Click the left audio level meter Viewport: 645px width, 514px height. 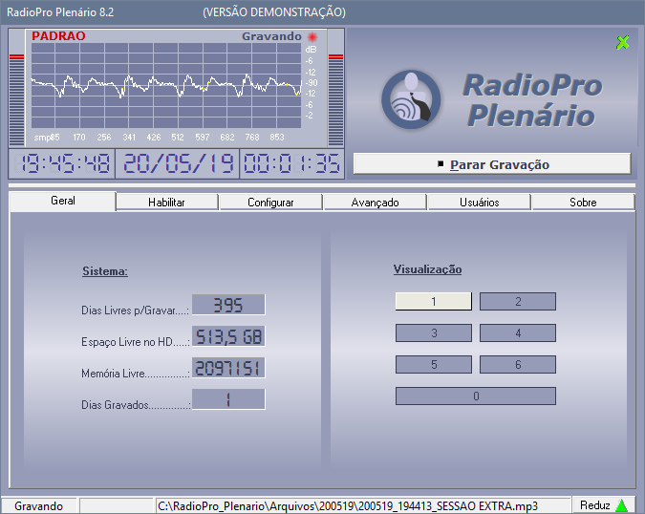[x=17, y=99]
